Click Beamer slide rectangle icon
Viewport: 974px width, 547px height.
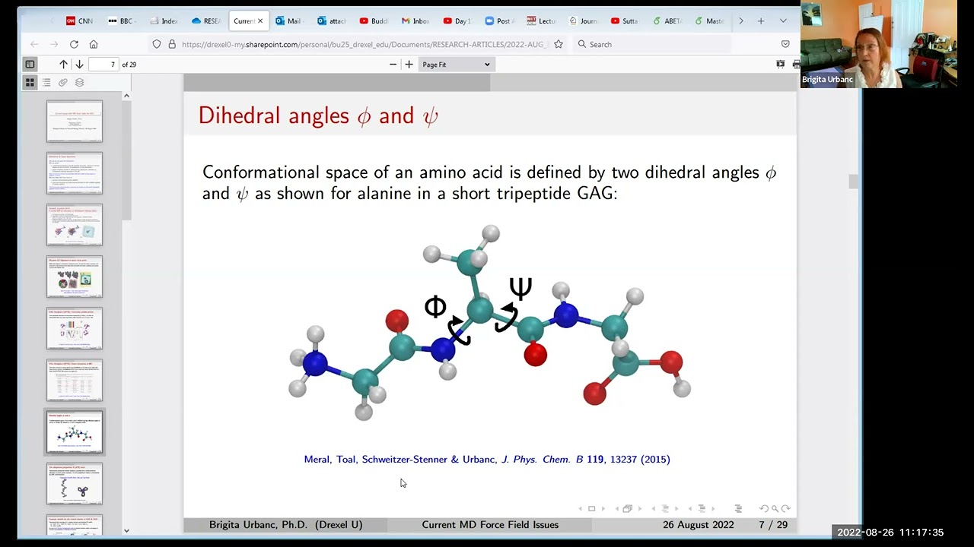tap(591, 508)
